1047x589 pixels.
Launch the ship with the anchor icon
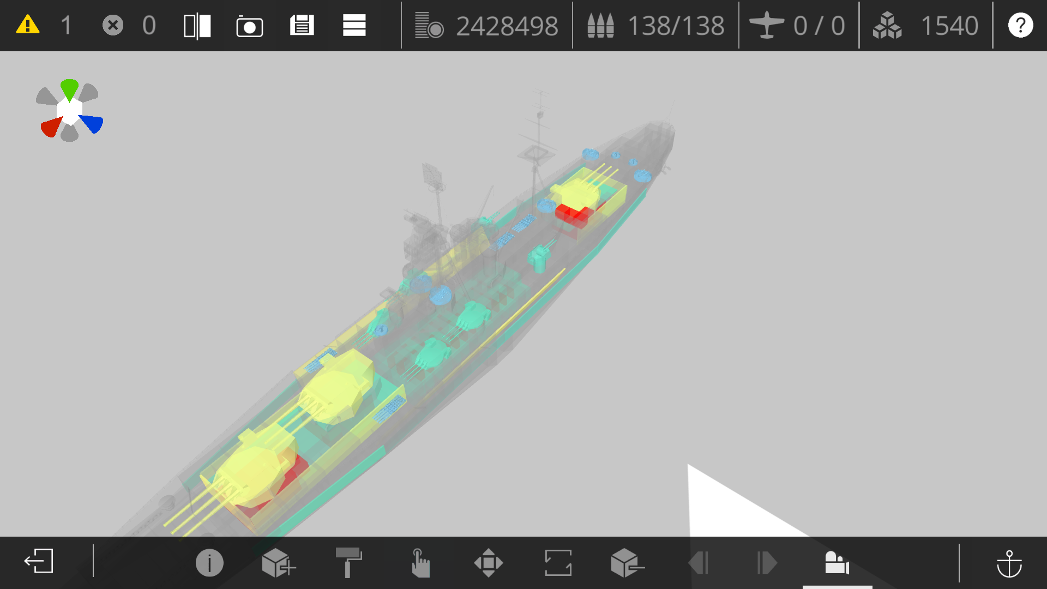[1009, 563]
